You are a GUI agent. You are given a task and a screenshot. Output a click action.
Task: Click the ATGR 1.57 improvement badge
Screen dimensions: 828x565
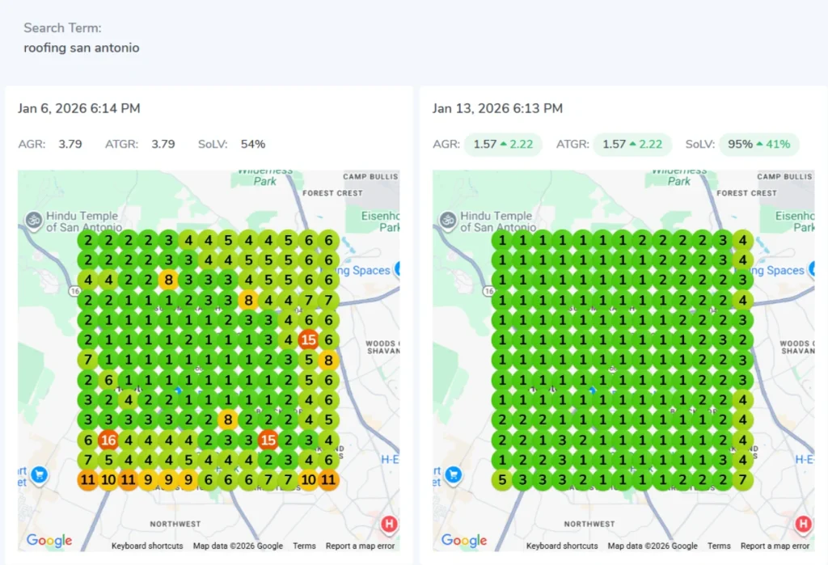[x=632, y=145]
